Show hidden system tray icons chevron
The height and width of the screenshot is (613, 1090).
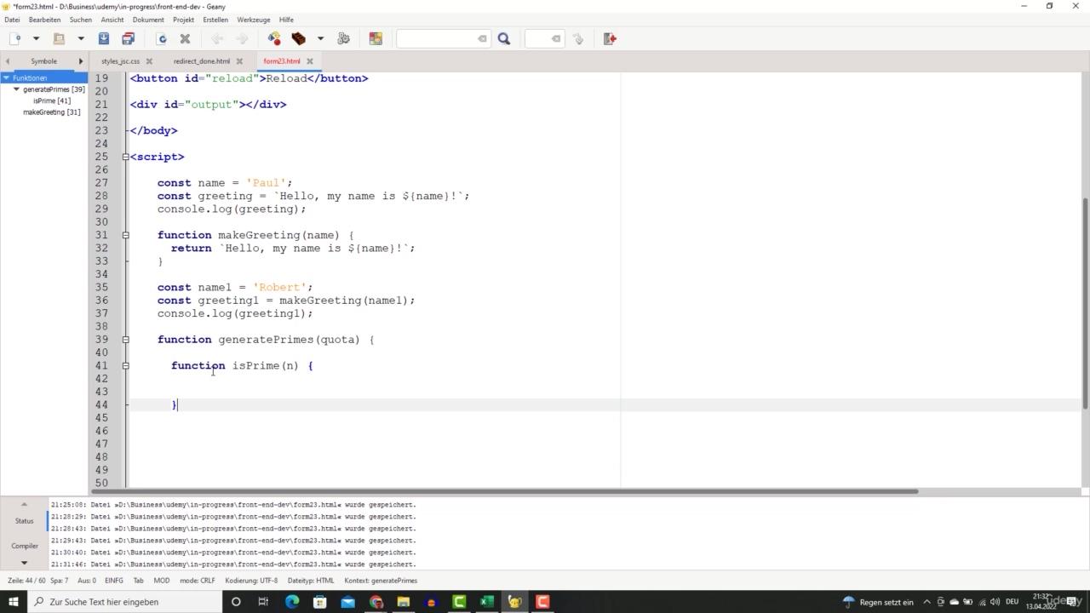(x=926, y=602)
